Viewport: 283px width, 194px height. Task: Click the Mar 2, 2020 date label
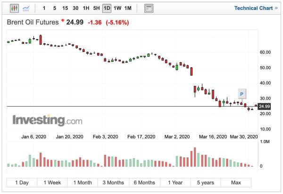pos(177,137)
